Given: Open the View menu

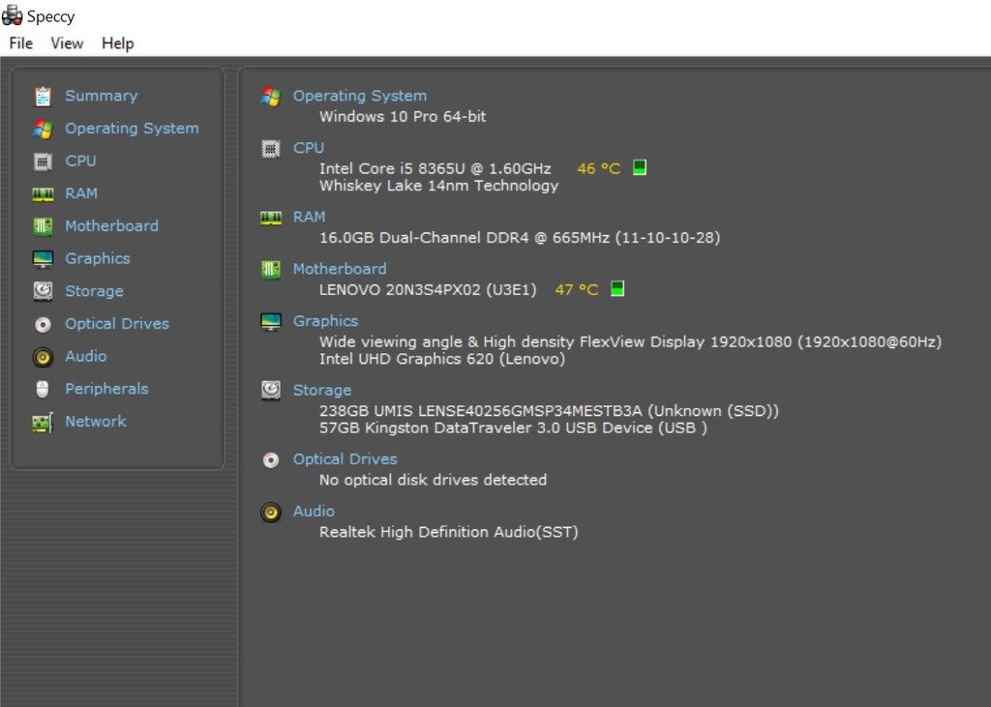Looking at the screenshot, I should (67, 44).
